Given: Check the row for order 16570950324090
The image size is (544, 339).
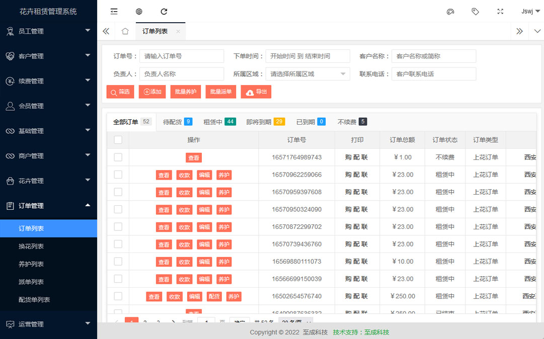Looking at the screenshot, I should pos(118,209).
